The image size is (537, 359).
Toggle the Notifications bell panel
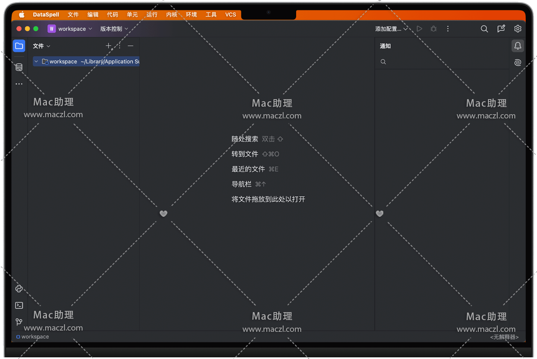coord(518,46)
